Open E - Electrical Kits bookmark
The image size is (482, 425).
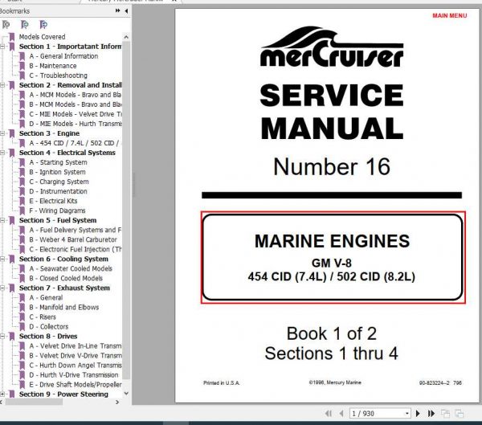pos(53,201)
